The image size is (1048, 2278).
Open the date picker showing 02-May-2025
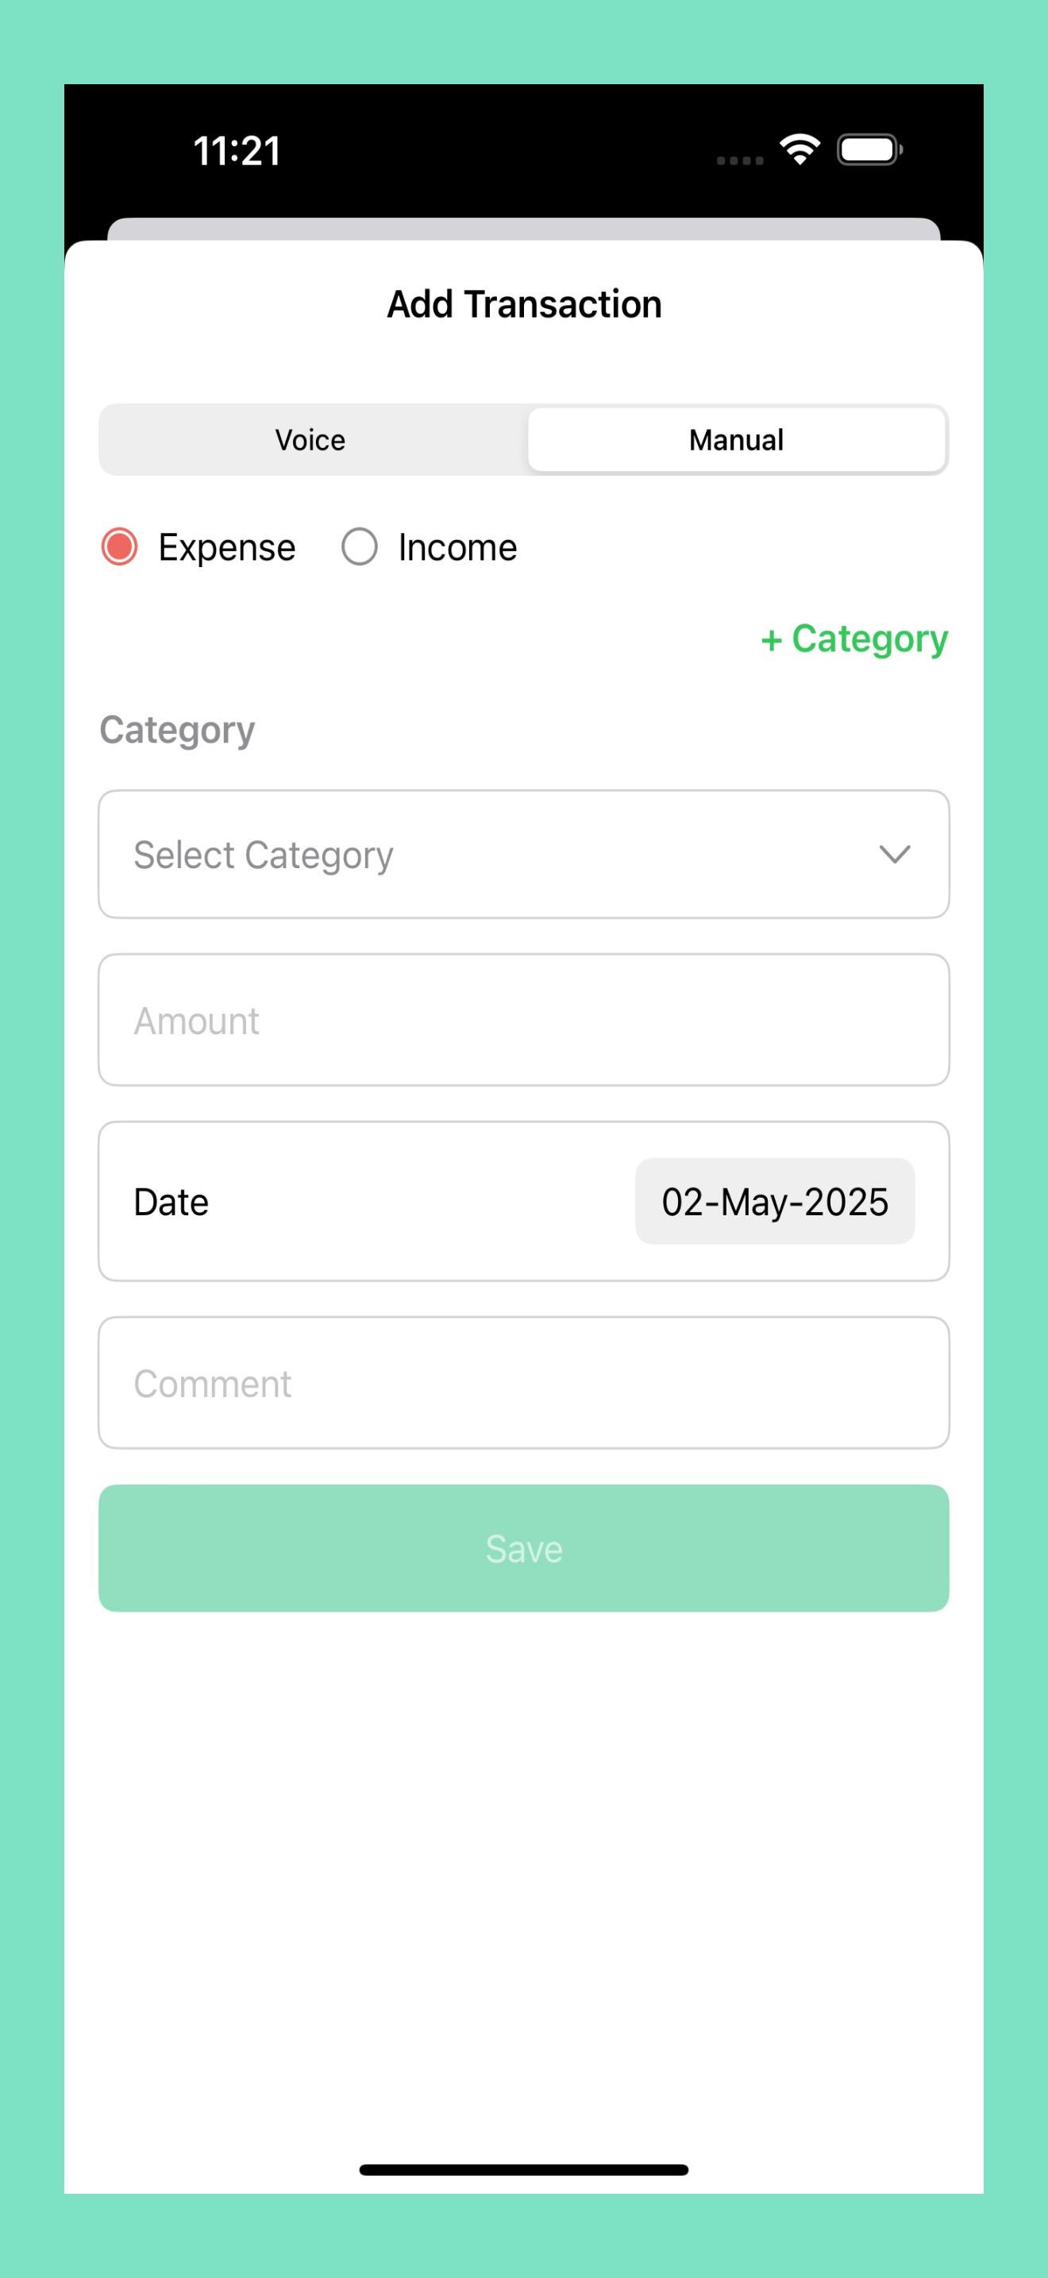tap(775, 1201)
